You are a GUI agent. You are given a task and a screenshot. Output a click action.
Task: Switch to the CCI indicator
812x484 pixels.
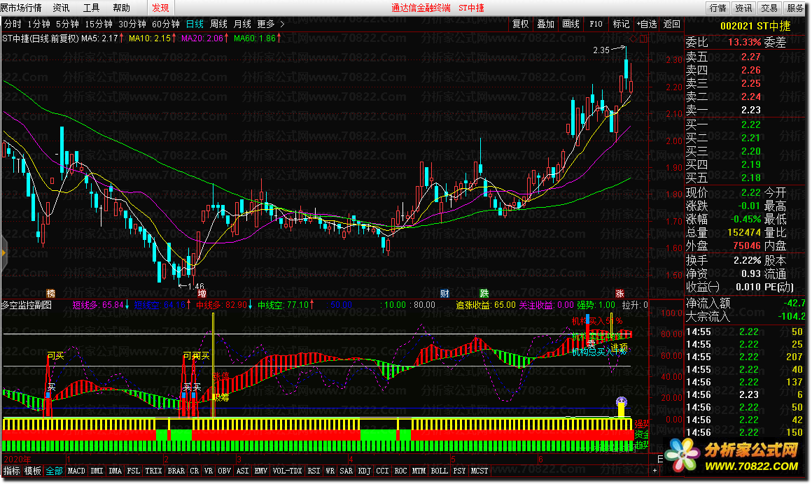coord(382,471)
